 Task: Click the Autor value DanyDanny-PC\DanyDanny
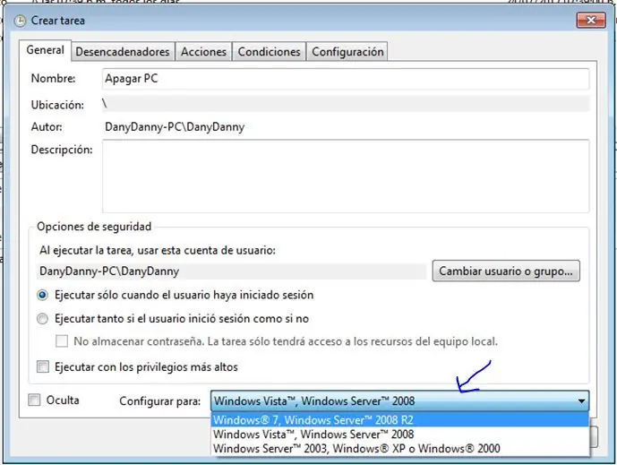pyautogui.click(x=175, y=127)
